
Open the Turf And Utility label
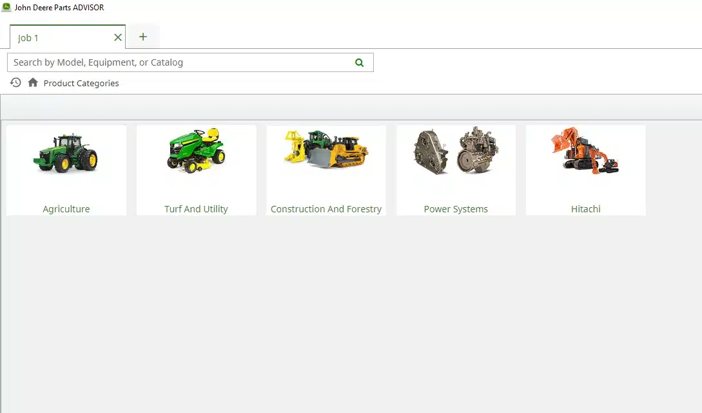(x=196, y=209)
